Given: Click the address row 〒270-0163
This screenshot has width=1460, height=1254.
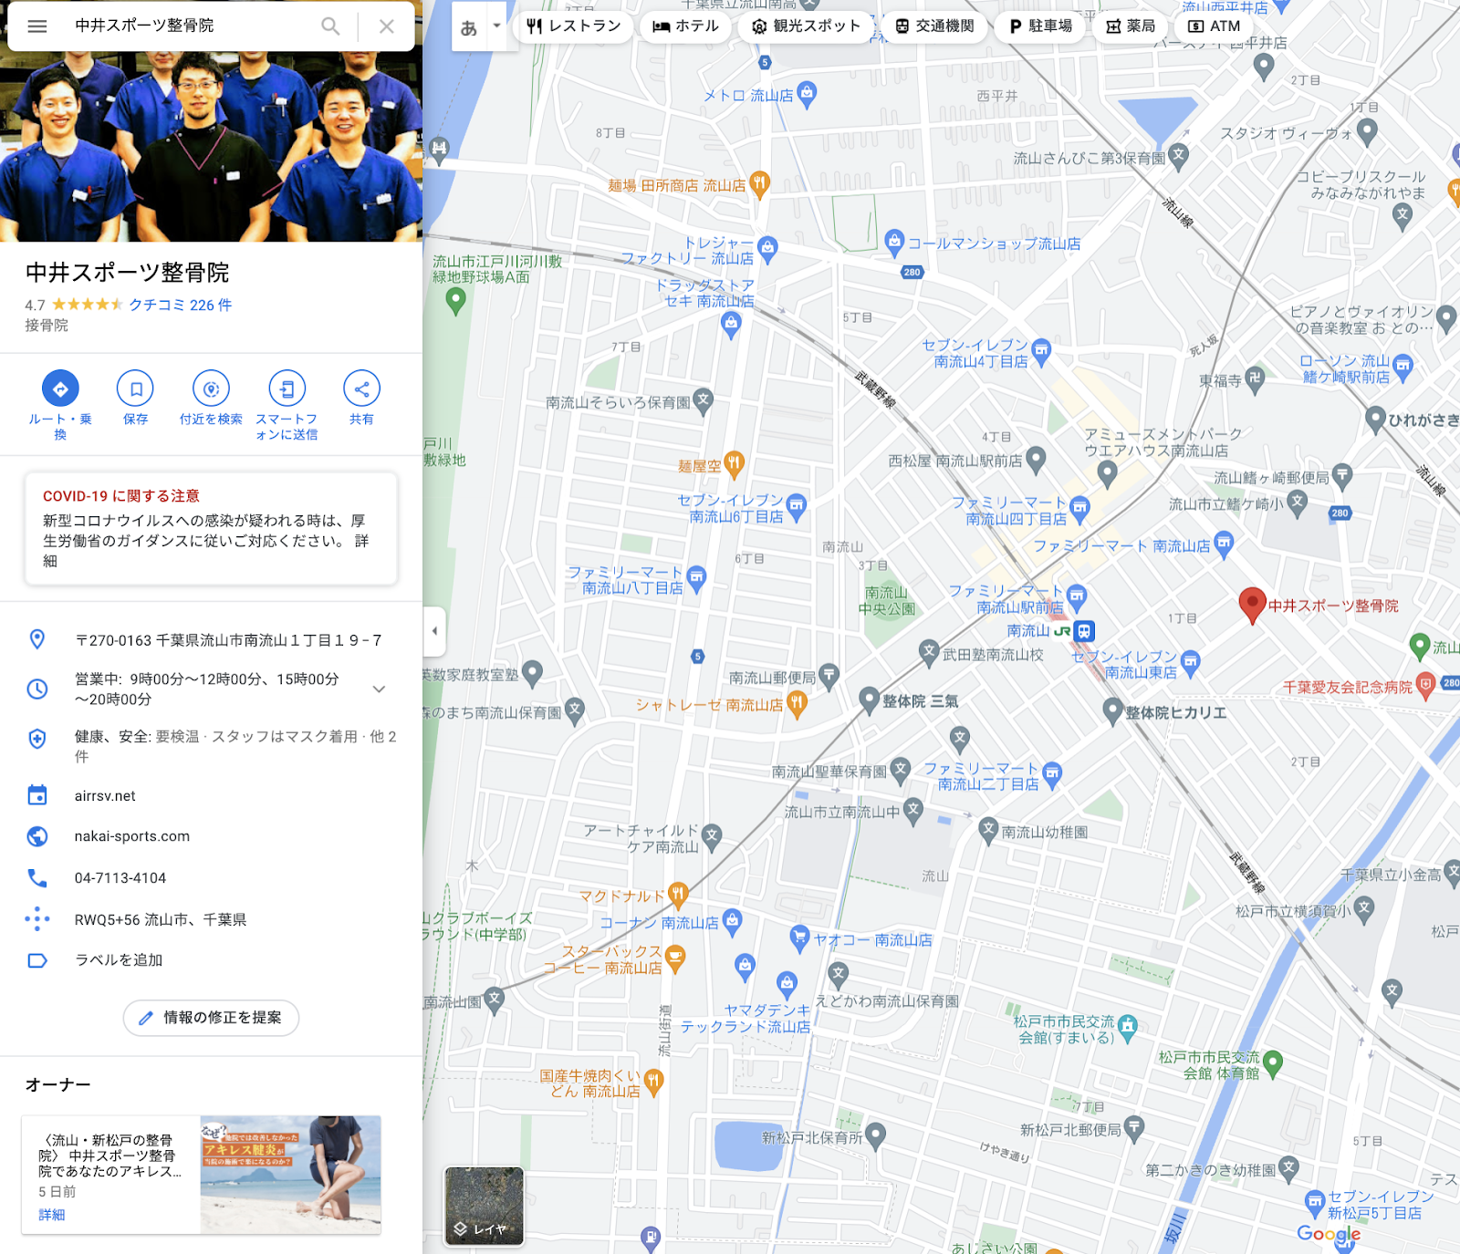Looking at the screenshot, I should pyautogui.click(x=211, y=640).
